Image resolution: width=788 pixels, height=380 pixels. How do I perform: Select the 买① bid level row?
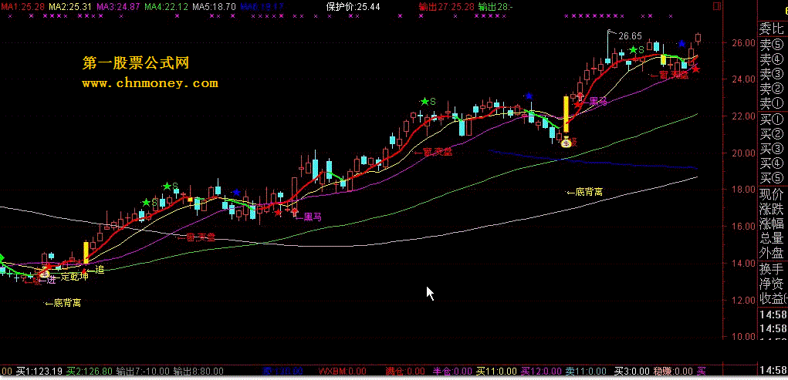(x=772, y=119)
